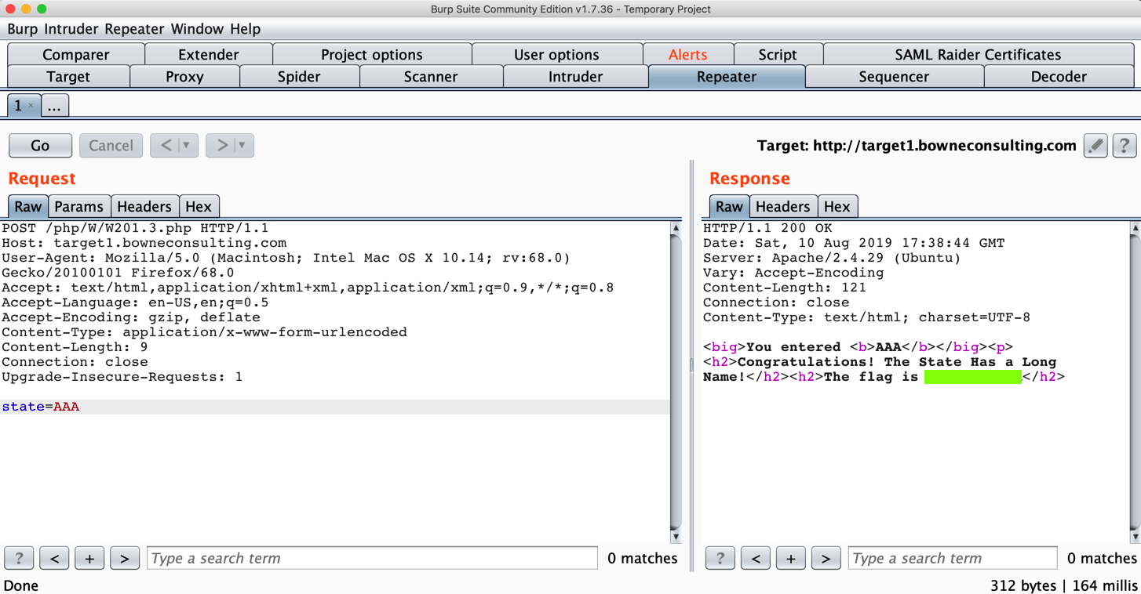Image resolution: width=1141 pixels, height=594 pixels.
Task: Click response search help question mark icon
Action: pos(720,558)
